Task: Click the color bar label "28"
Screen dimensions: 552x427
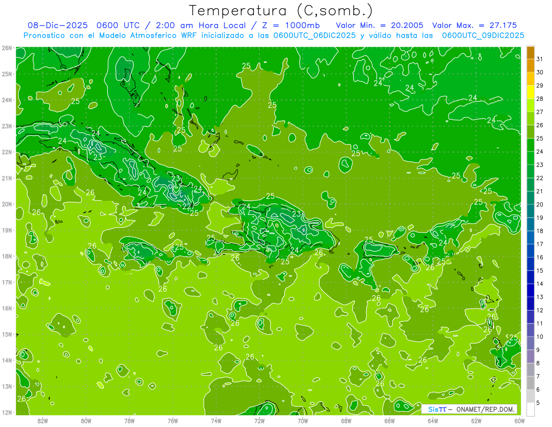Action: [x=540, y=99]
